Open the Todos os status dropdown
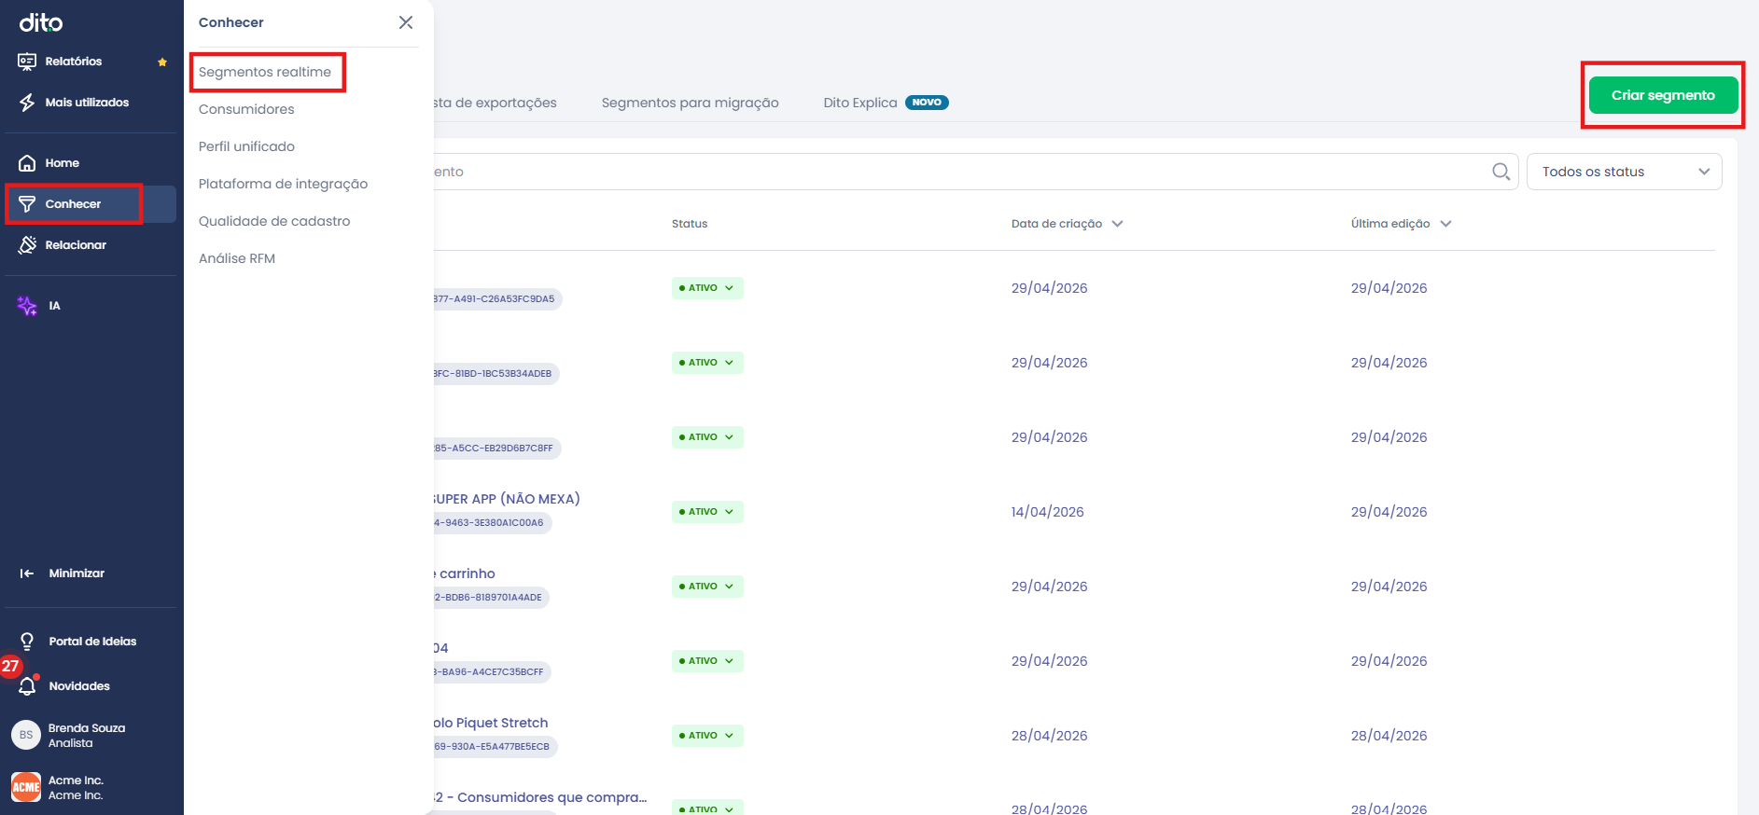 pos(1624,172)
